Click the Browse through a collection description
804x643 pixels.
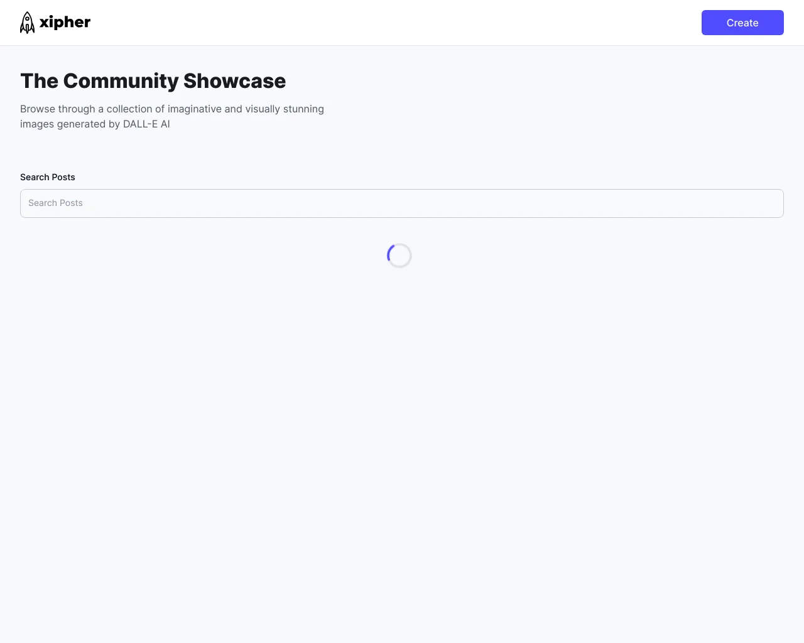pyautogui.click(x=172, y=116)
